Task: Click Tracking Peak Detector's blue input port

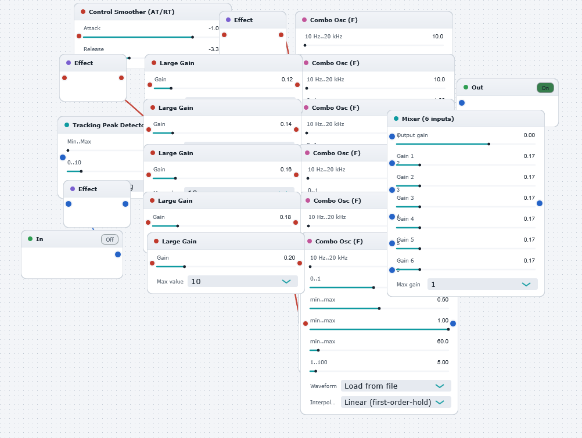Action: click(63, 157)
